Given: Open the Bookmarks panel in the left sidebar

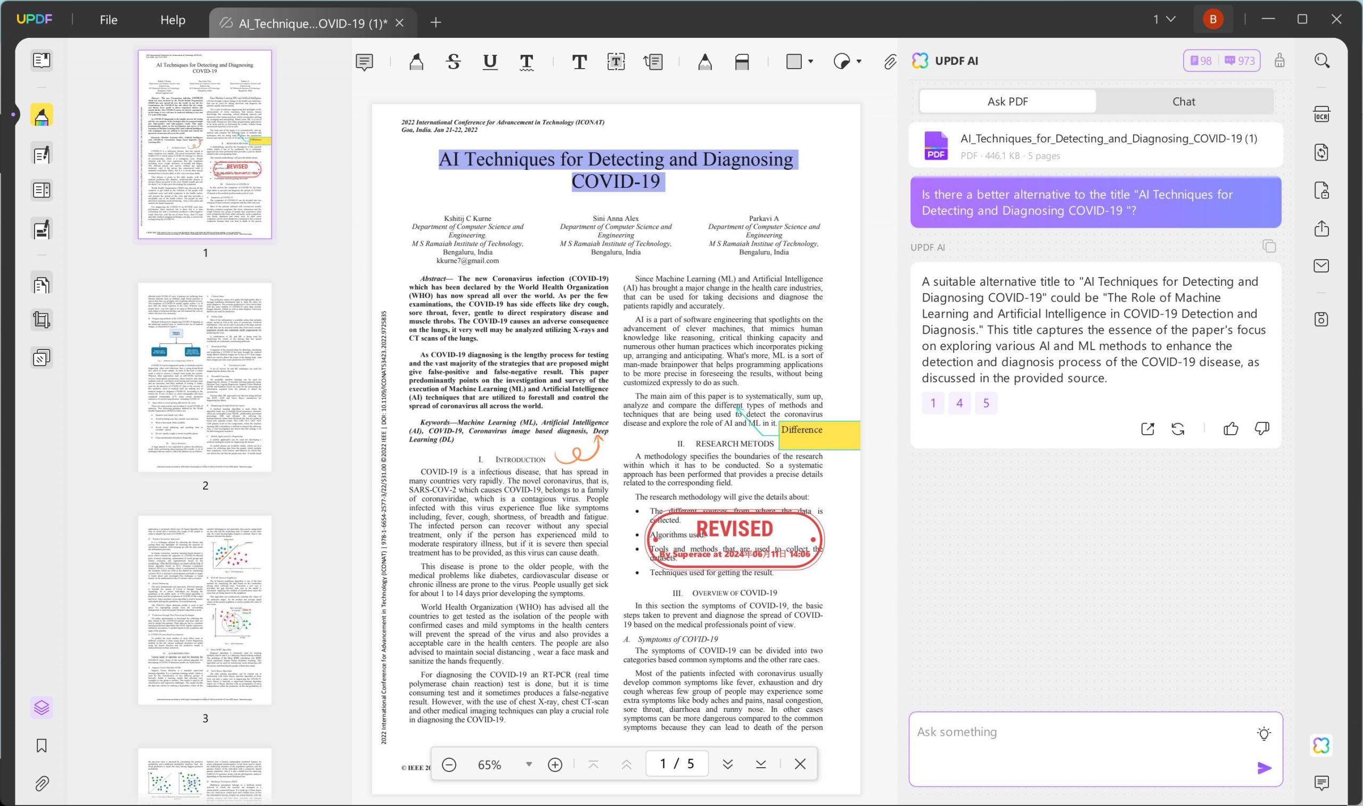Looking at the screenshot, I should click(x=42, y=746).
